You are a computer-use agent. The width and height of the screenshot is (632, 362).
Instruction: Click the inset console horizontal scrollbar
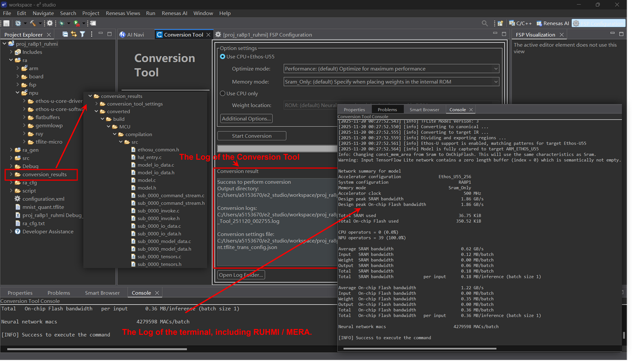point(420,348)
